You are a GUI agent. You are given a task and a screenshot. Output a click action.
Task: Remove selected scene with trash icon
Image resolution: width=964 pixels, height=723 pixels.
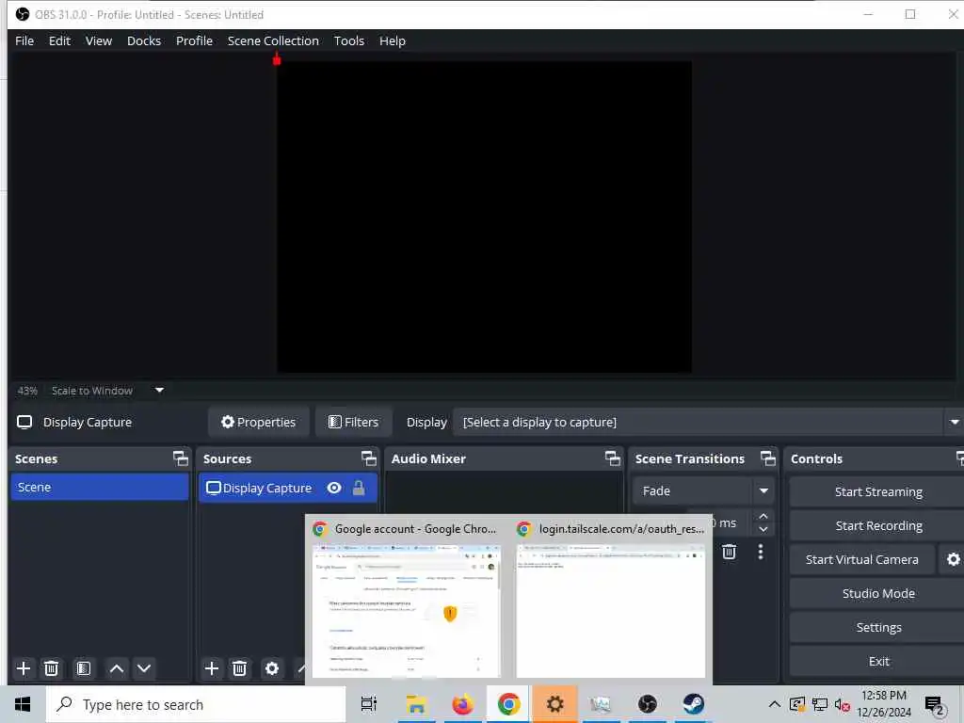coord(51,668)
